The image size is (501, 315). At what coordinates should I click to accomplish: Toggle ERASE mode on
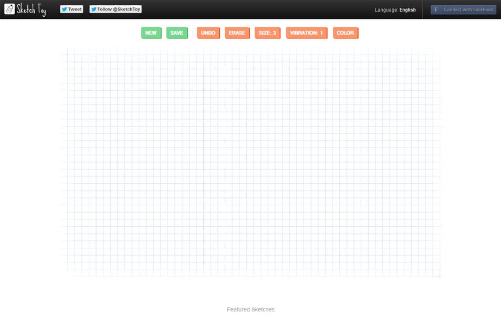coord(237,33)
